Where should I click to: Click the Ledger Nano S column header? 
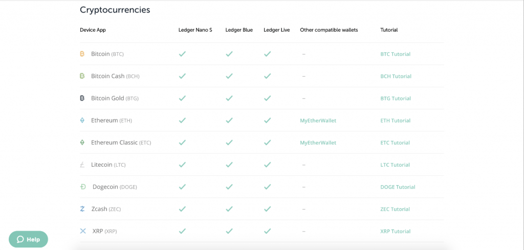[x=195, y=30]
